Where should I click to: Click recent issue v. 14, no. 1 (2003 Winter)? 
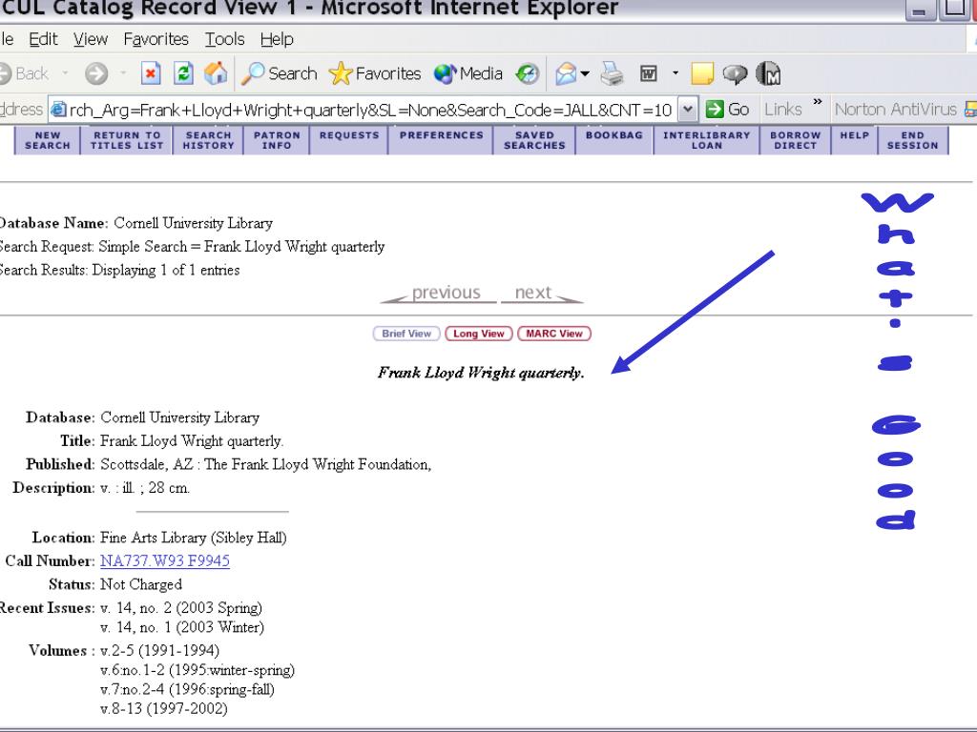pos(182,627)
